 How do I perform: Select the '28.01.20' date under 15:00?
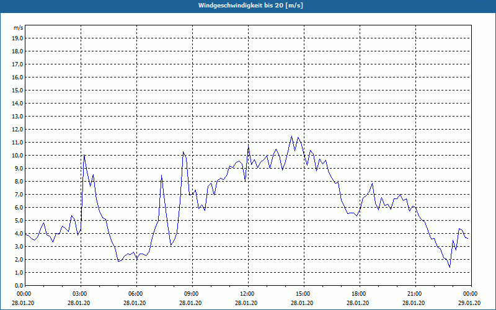pyautogui.click(x=302, y=303)
